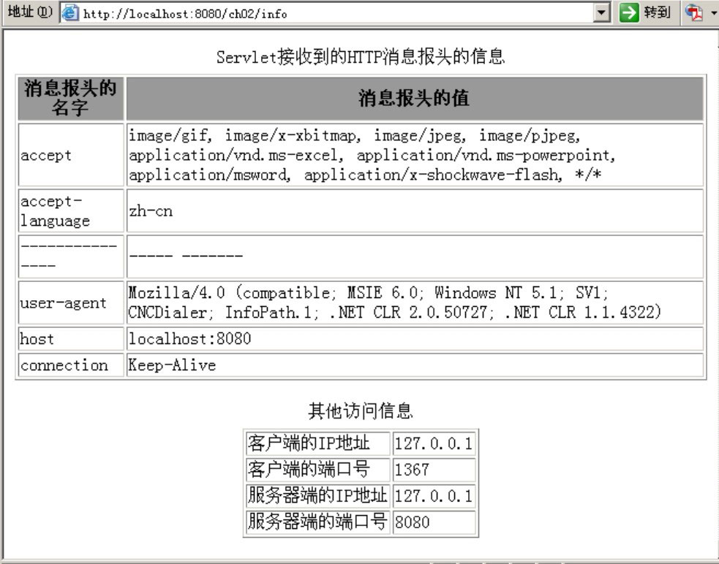This screenshot has width=719, height=564.
Task: Click the 地址(D) label
Action: click(30, 12)
